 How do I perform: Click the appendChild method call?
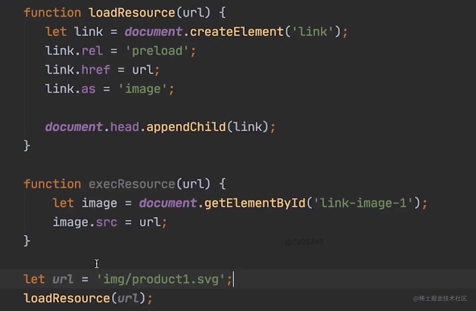tap(186, 127)
